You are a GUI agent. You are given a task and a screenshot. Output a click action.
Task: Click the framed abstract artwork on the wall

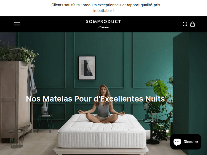point(87,68)
